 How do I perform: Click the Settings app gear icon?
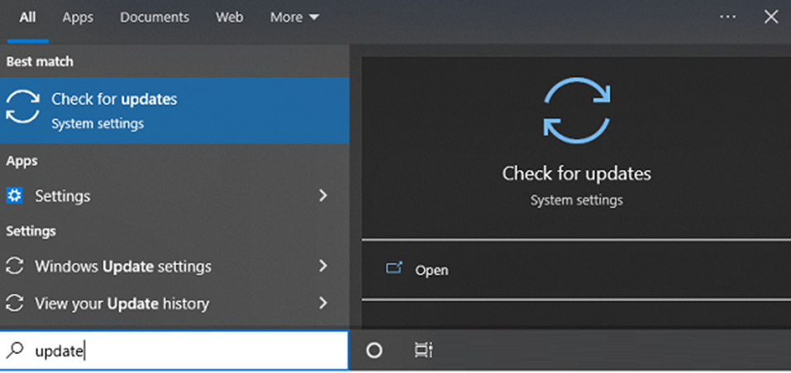15,196
